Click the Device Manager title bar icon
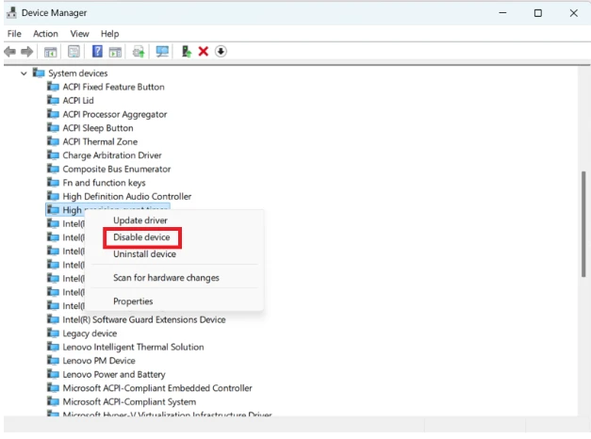591x439 pixels. 11,13
